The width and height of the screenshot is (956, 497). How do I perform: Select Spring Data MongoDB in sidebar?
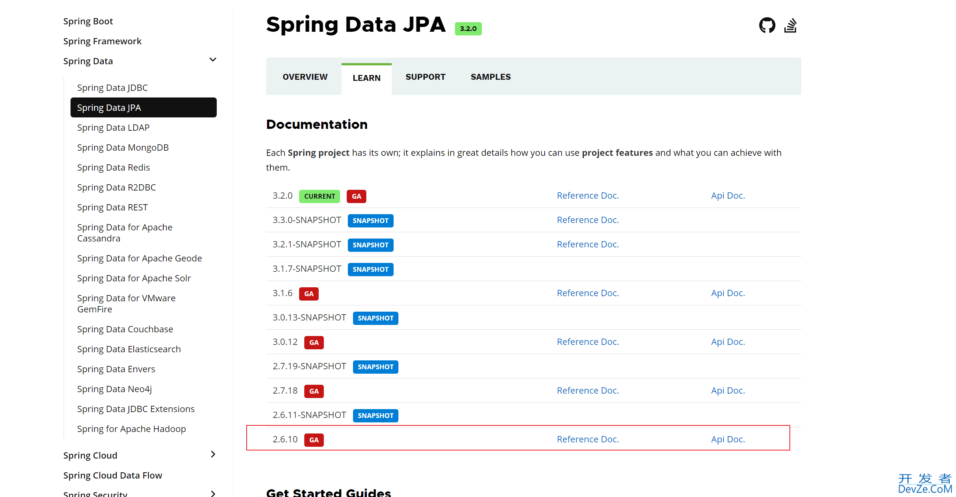[x=123, y=148]
